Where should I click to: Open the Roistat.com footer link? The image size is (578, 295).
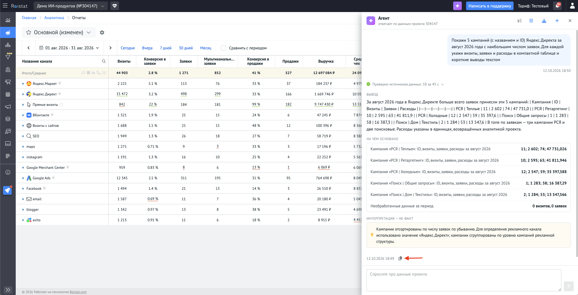point(78,292)
